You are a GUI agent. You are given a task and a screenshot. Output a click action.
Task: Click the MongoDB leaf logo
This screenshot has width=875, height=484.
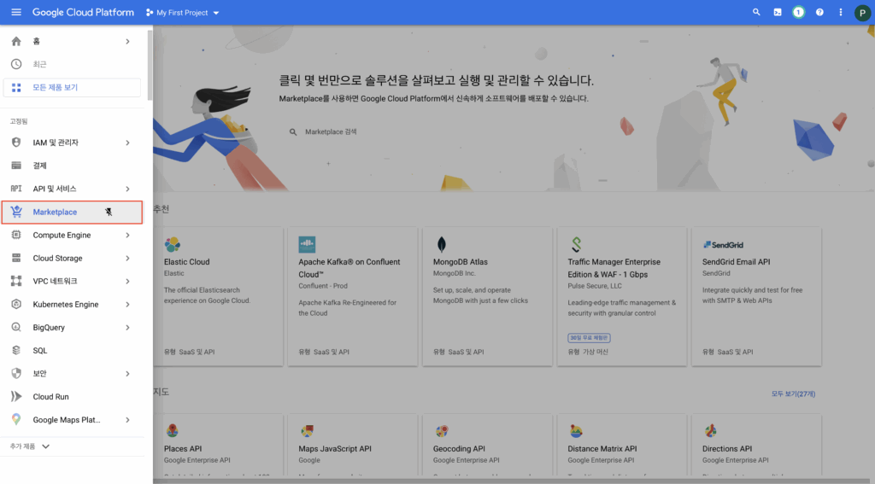click(442, 244)
